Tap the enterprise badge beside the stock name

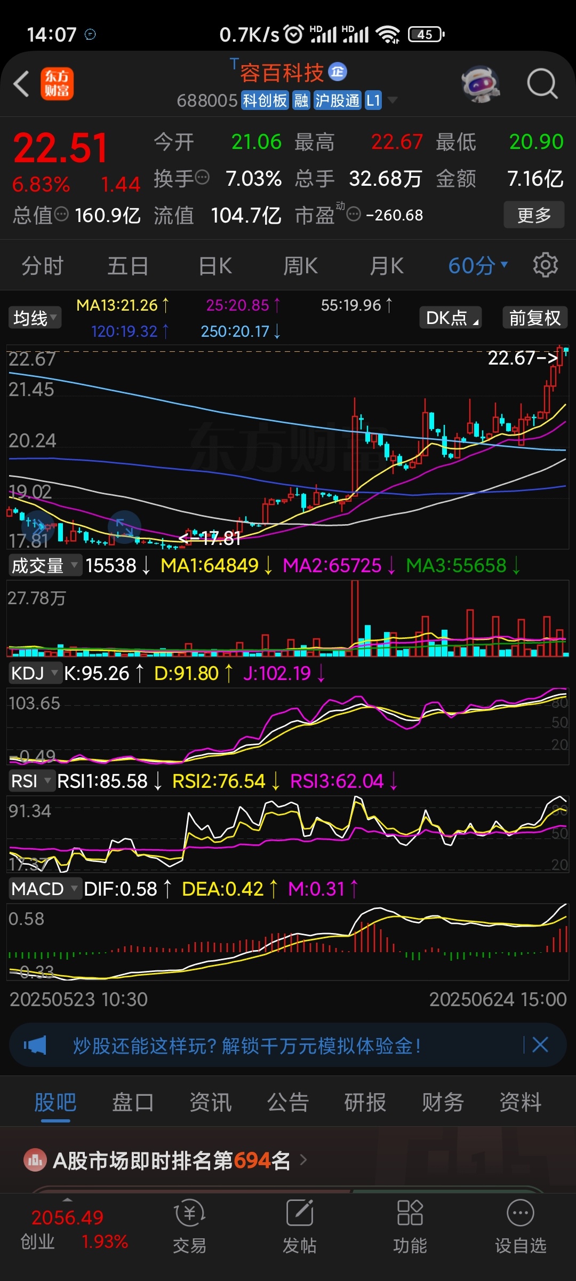click(x=338, y=72)
